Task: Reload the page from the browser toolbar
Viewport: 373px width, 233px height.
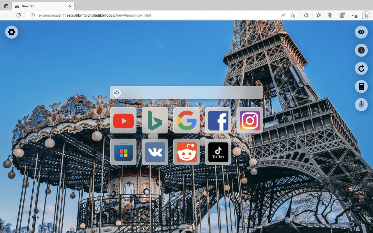Action: point(19,15)
